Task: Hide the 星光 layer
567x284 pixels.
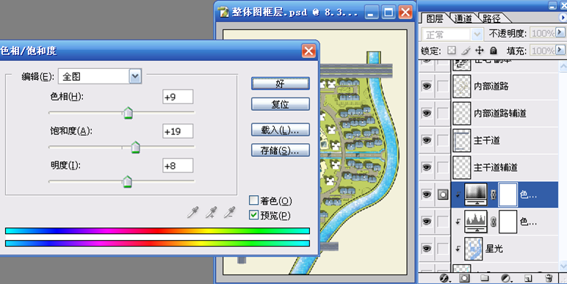Action: [427, 249]
